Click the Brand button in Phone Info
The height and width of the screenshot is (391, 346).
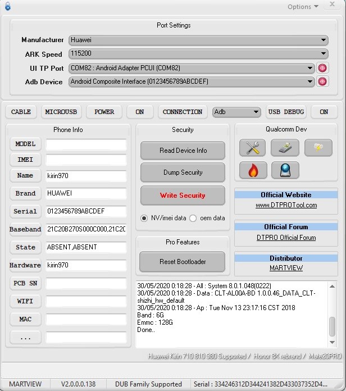(25, 193)
